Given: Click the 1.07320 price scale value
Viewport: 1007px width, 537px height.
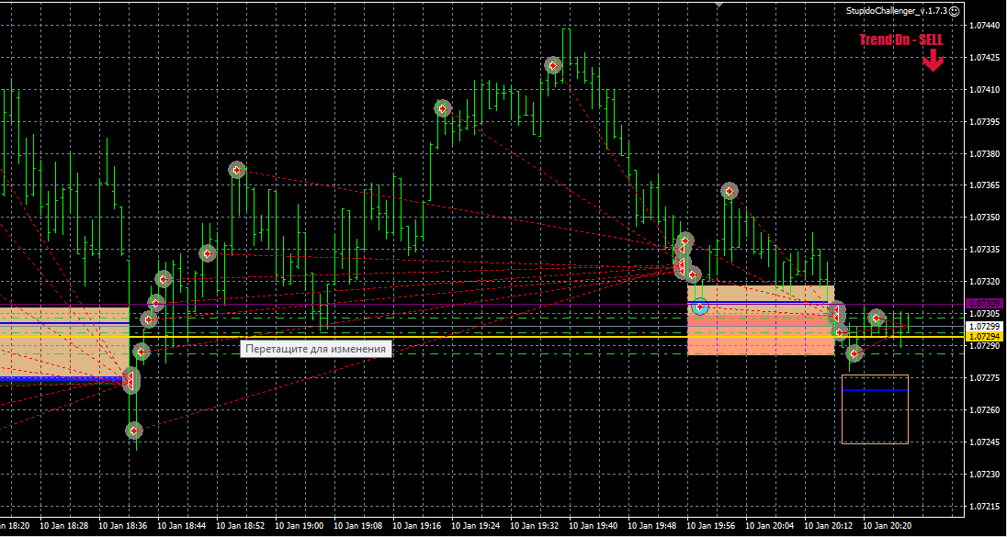Looking at the screenshot, I should tap(985, 282).
